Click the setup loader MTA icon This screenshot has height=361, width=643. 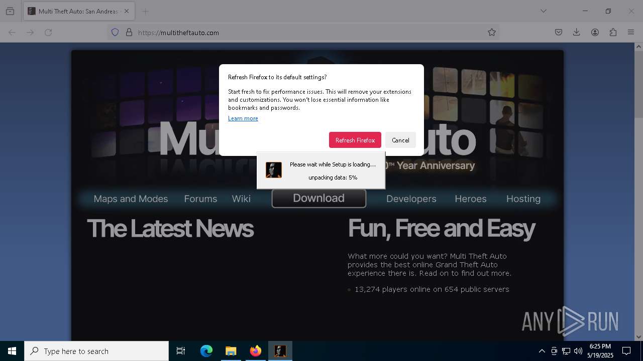(274, 170)
